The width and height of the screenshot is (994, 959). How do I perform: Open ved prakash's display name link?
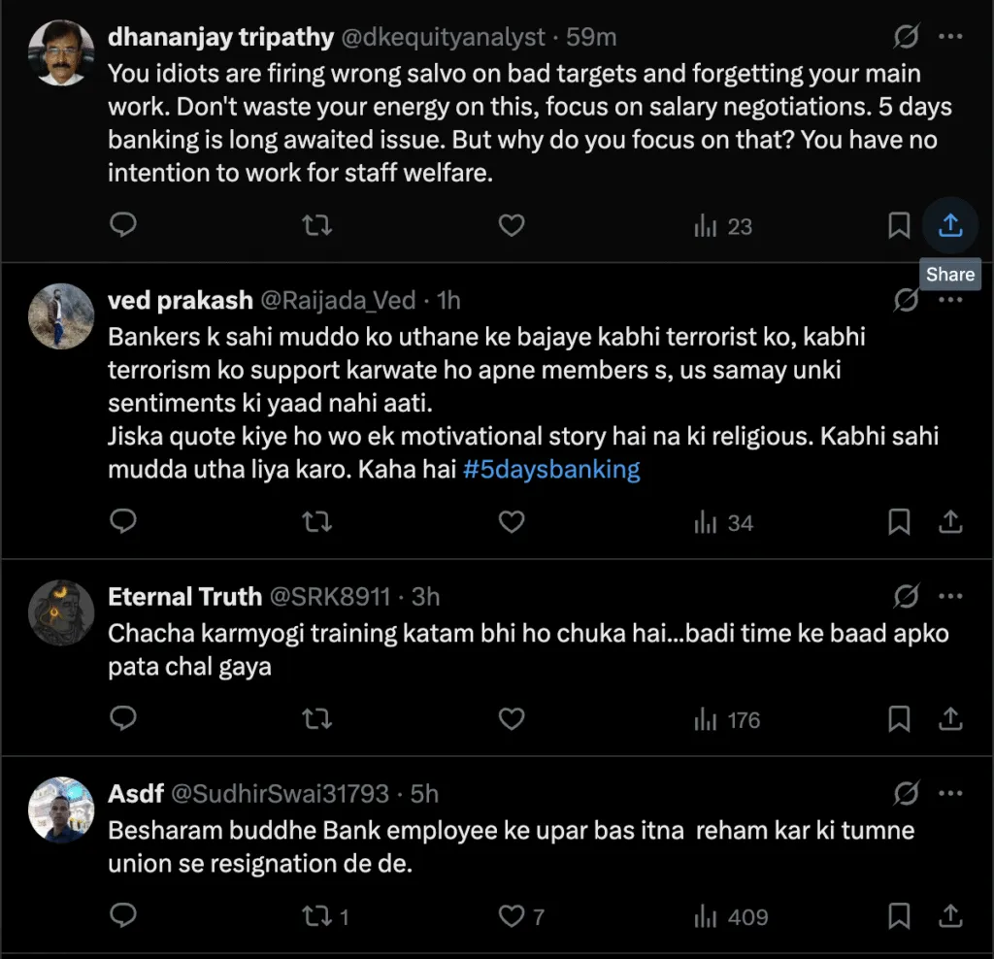click(180, 301)
